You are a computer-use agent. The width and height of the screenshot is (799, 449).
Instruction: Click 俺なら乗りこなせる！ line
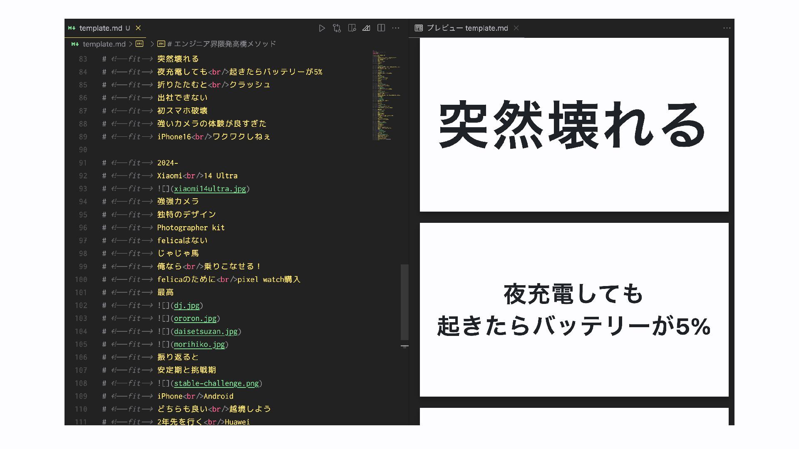pos(210,266)
